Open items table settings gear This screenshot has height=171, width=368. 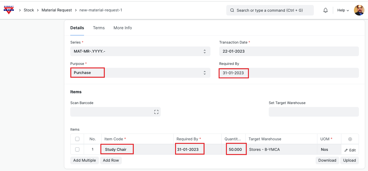(350, 139)
